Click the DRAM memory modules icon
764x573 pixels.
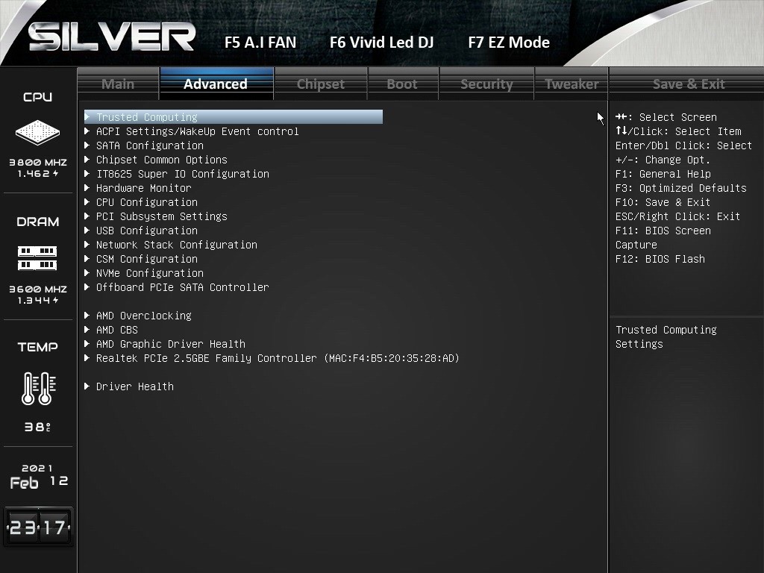tap(37, 258)
